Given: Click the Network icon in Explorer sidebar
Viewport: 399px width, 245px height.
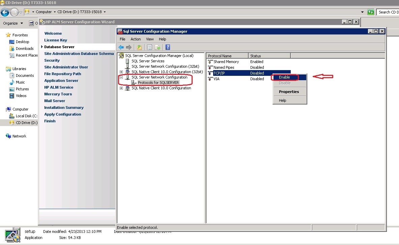Looking at the screenshot, I should pyautogui.click(x=8, y=136).
